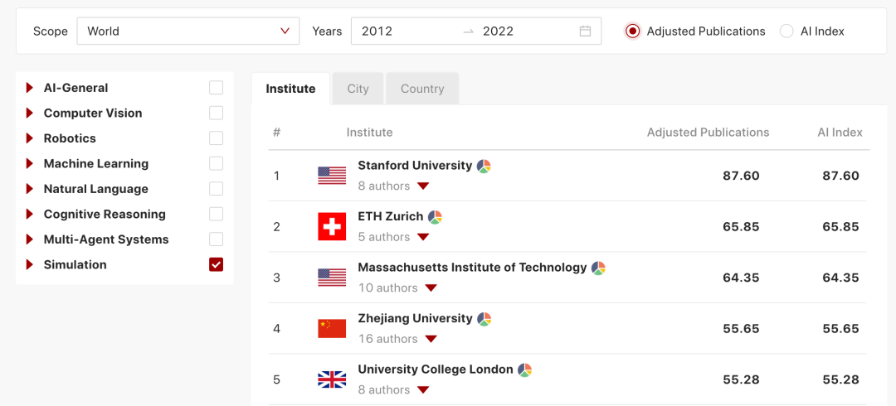Uncheck the Simulation checkbox

click(x=217, y=264)
